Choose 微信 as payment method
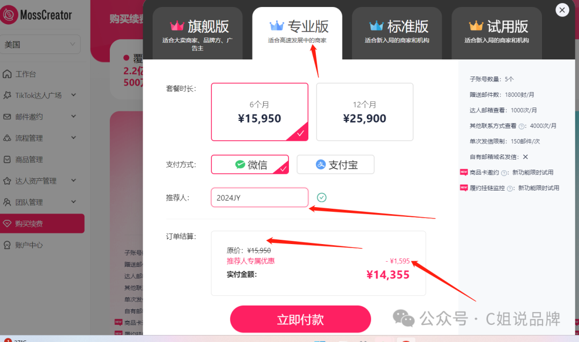 pos(250,164)
